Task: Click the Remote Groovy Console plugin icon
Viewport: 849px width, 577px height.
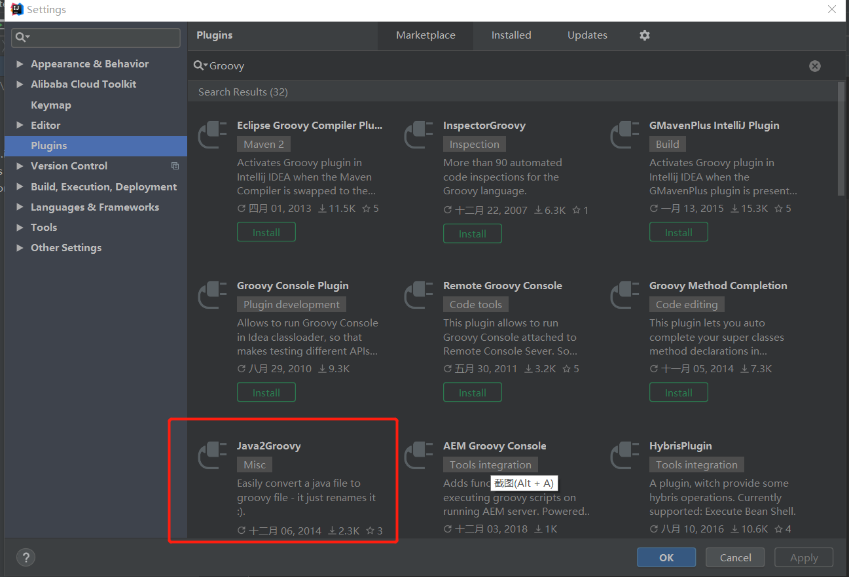Action: [418, 296]
